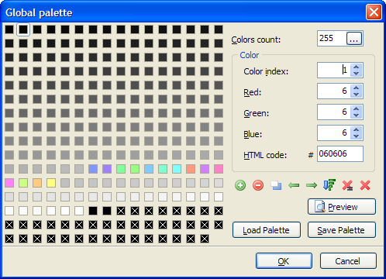Select the light orange swatch
The width and height of the screenshot is (386, 279).
37,183
